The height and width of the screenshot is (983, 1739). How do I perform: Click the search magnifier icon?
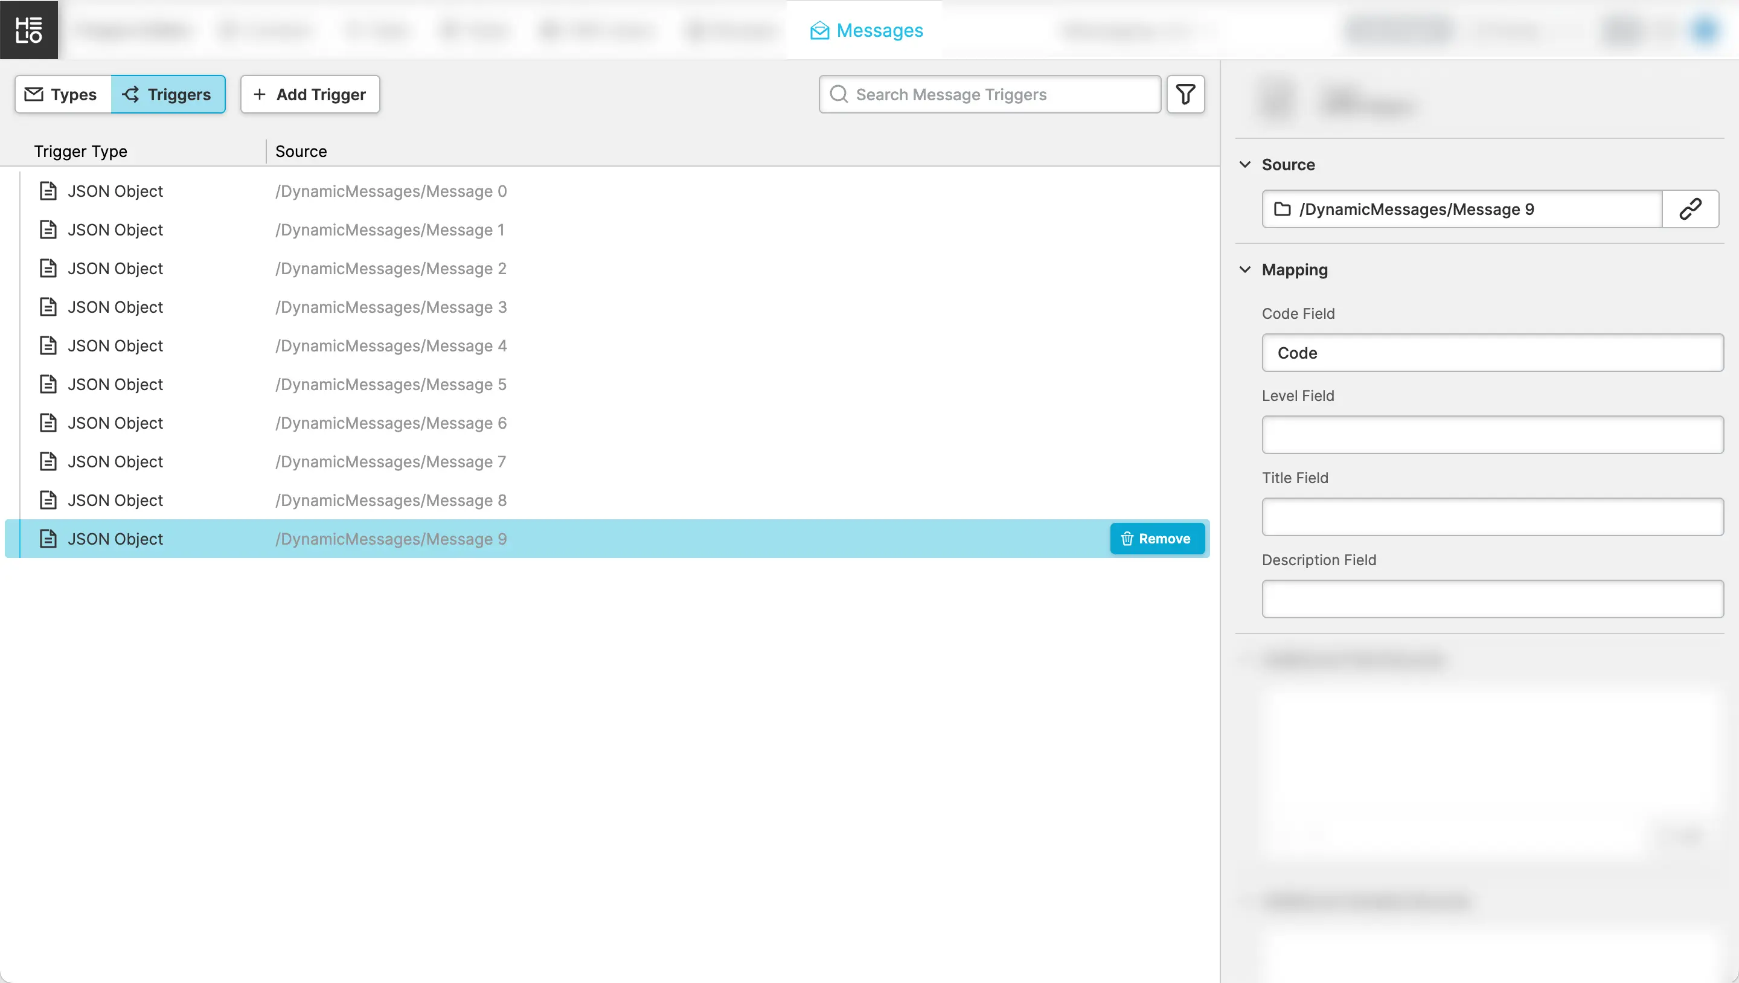point(839,95)
